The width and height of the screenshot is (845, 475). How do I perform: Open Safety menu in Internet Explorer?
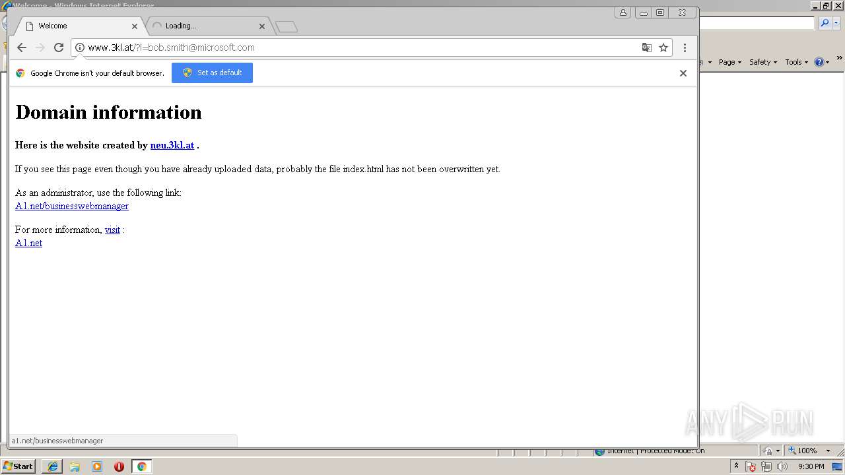click(x=763, y=62)
